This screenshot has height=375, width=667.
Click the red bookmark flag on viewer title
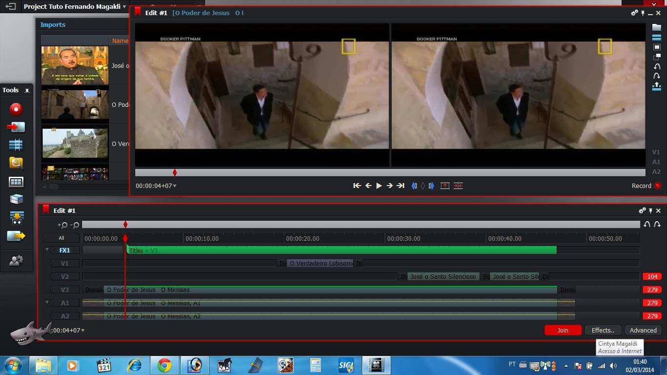pyautogui.click(x=138, y=12)
